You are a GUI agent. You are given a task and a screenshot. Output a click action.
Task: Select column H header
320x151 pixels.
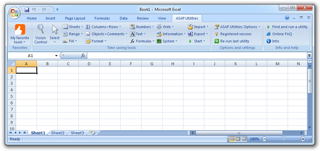pyautogui.click(x=173, y=64)
